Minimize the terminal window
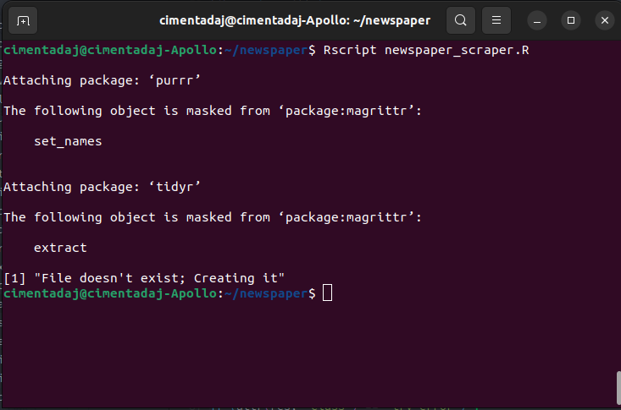 pos(537,19)
